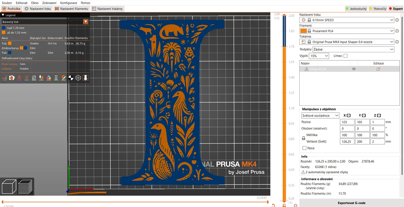Click the horizontal moves slider track
The image size is (404, 207).
click(x=135, y=201)
